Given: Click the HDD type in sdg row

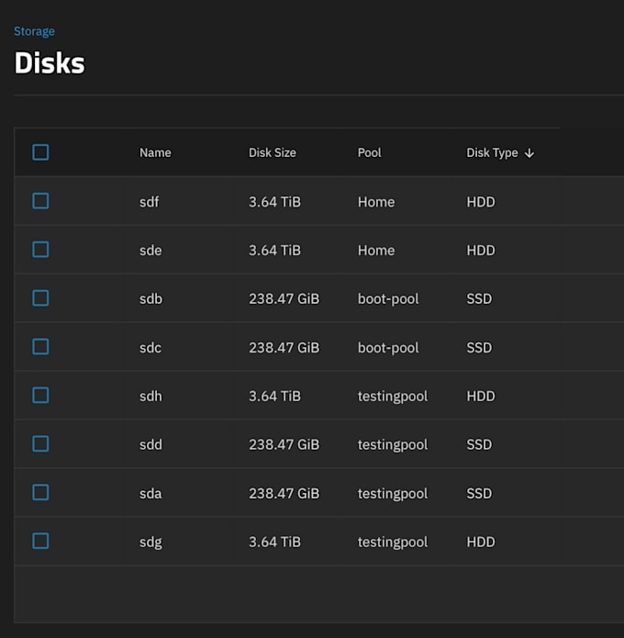Looking at the screenshot, I should coord(481,542).
